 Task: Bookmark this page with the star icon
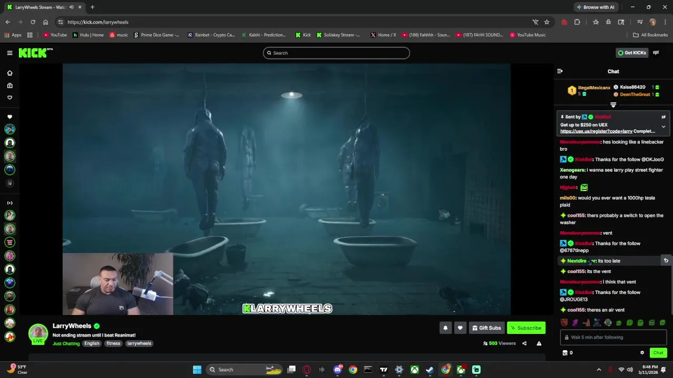[x=547, y=22]
